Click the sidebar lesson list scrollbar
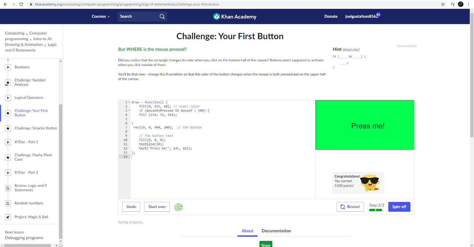 (60, 172)
